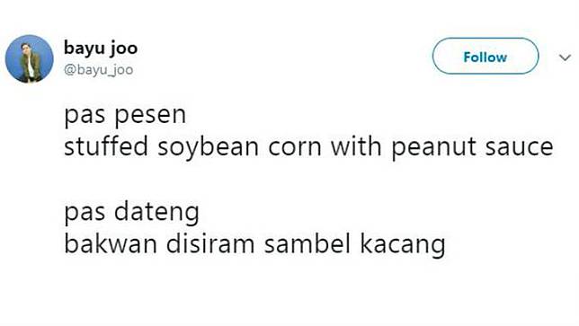Screen dimensions: 579x326
Task: Click the word 'dateng' in the tweet
Action: coord(156,213)
